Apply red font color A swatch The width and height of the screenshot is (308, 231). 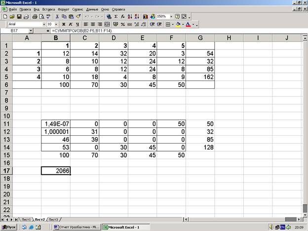coord(188,25)
